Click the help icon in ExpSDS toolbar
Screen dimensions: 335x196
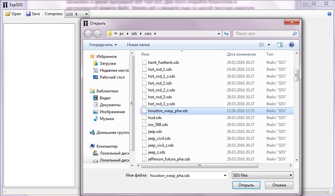tap(329, 14)
